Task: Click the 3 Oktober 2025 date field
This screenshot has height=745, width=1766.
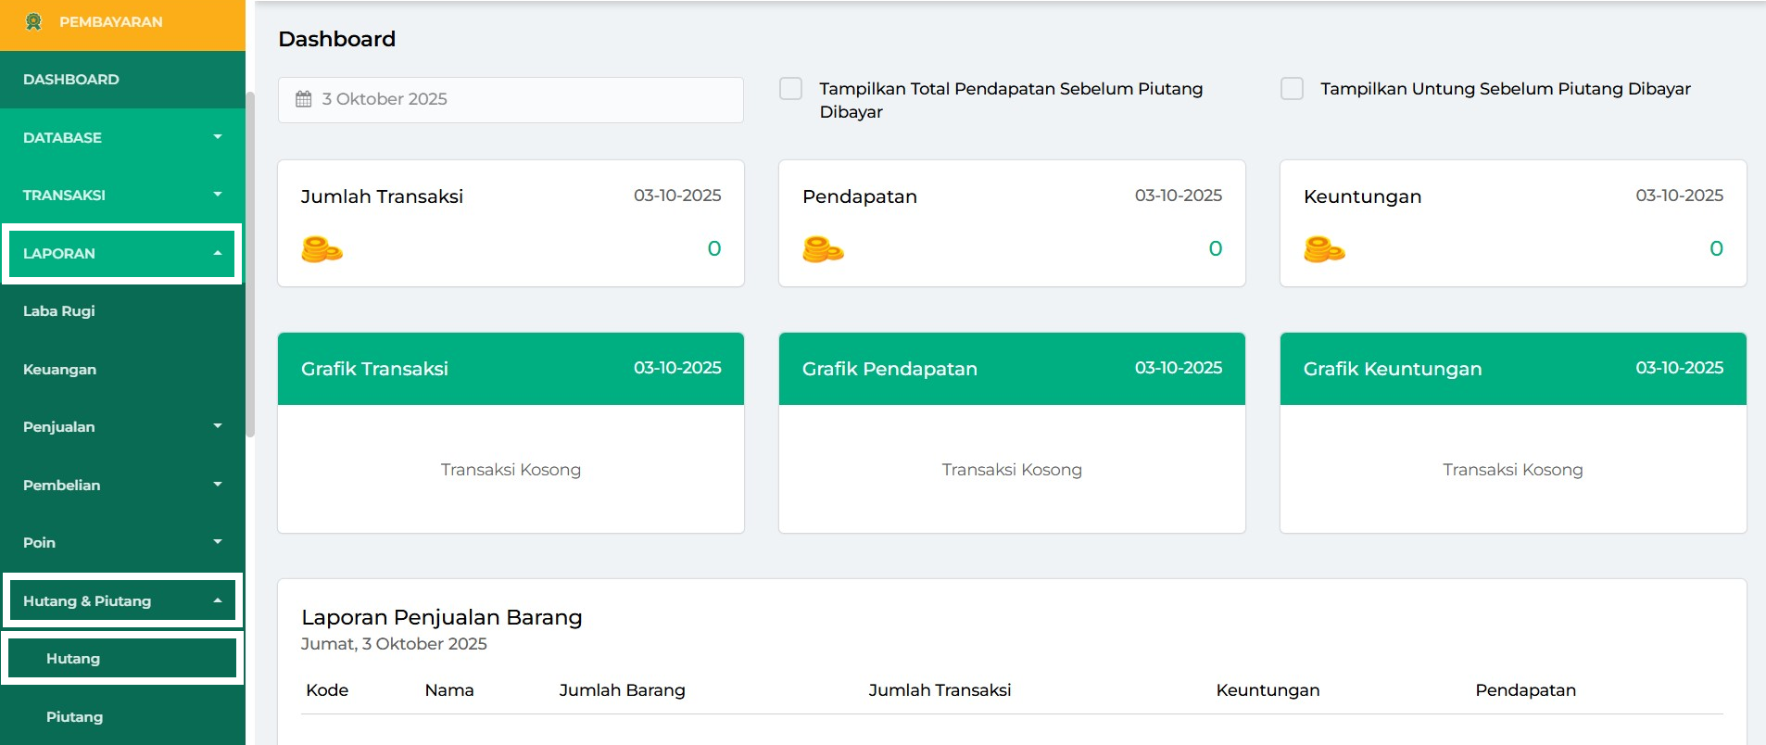Action: point(511,99)
